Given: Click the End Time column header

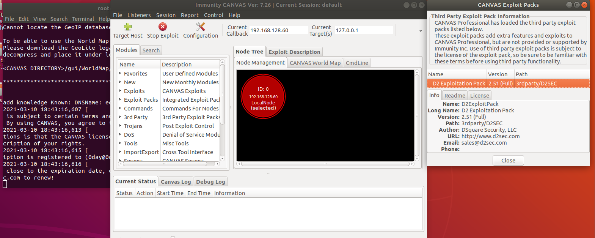Looking at the screenshot, I should pyautogui.click(x=199, y=193).
